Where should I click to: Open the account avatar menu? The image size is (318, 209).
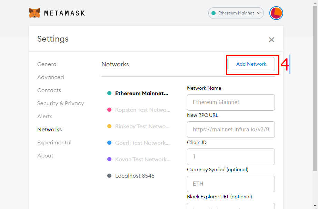coord(276,13)
